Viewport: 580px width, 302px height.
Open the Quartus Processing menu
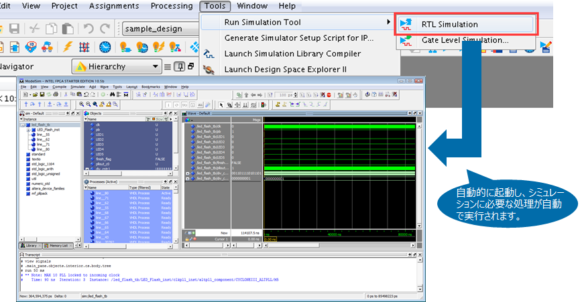pyautogui.click(x=172, y=6)
